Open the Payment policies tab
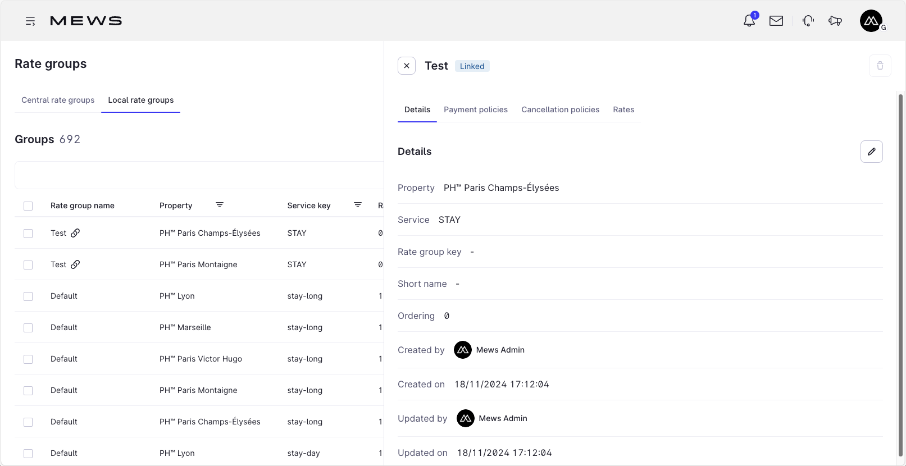The width and height of the screenshot is (906, 466). (476, 109)
